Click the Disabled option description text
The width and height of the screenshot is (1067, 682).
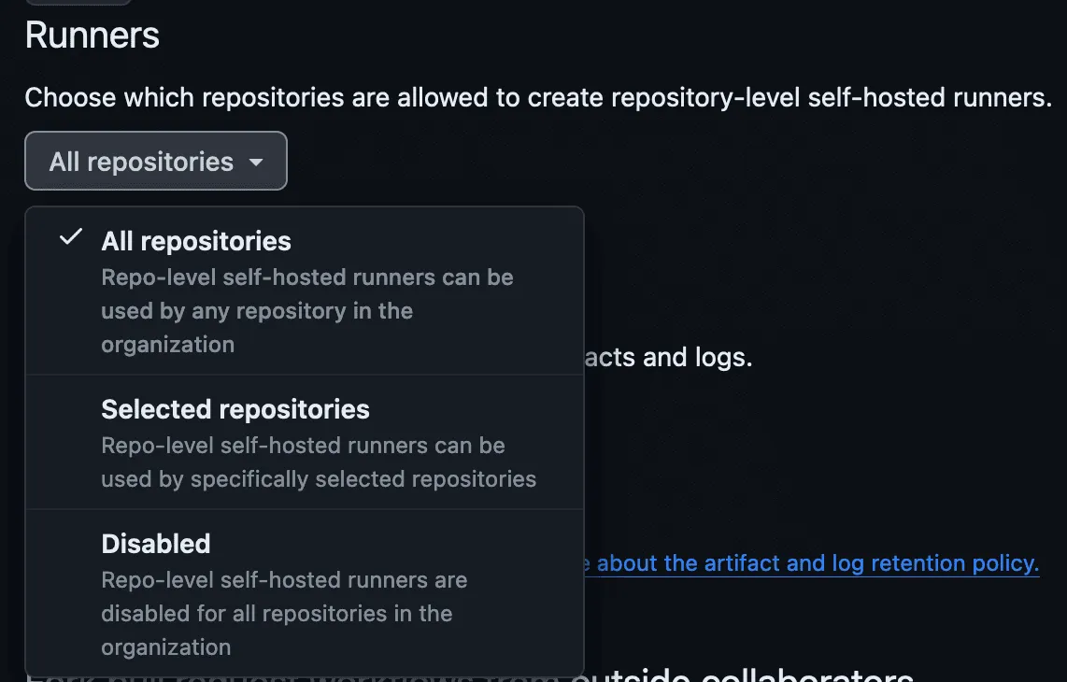click(x=284, y=613)
